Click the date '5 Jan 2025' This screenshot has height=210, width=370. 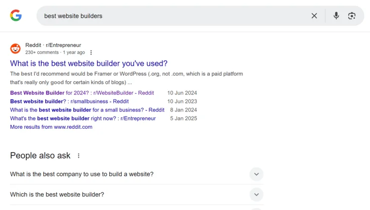point(184,118)
